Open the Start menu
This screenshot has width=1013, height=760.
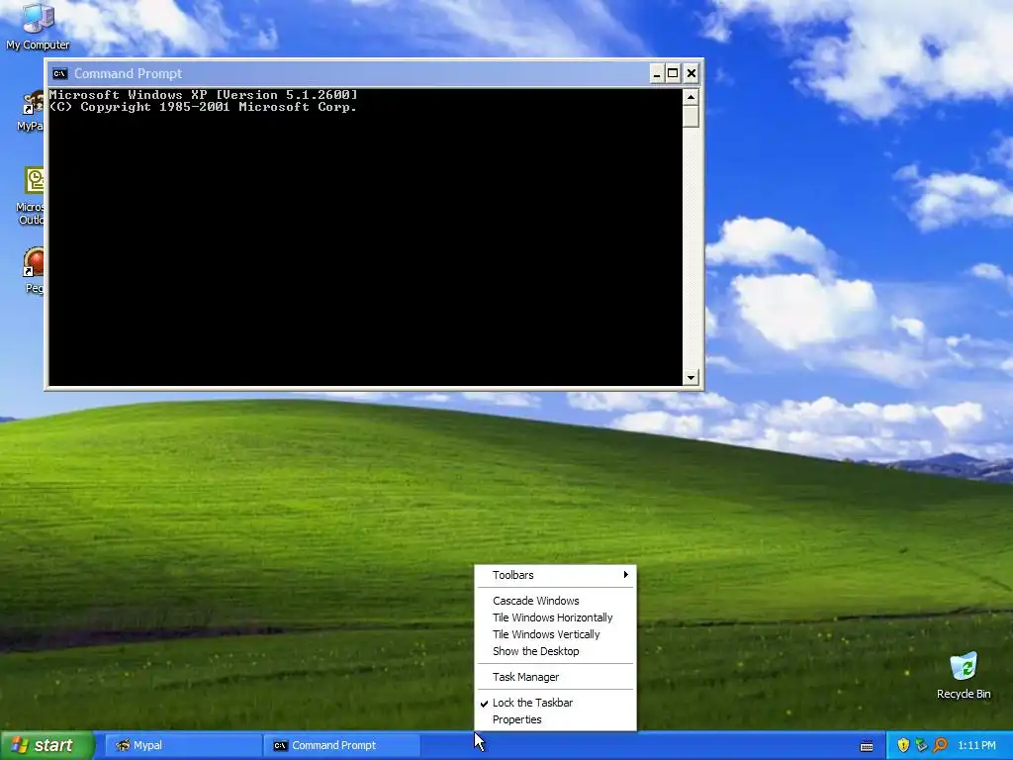click(47, 745)
